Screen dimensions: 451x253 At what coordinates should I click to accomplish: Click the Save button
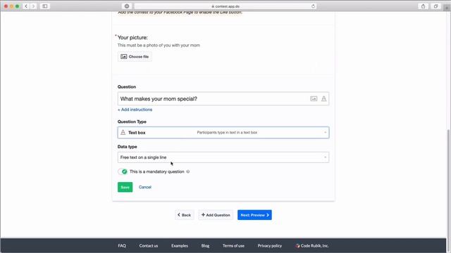[x=125, y=187]
